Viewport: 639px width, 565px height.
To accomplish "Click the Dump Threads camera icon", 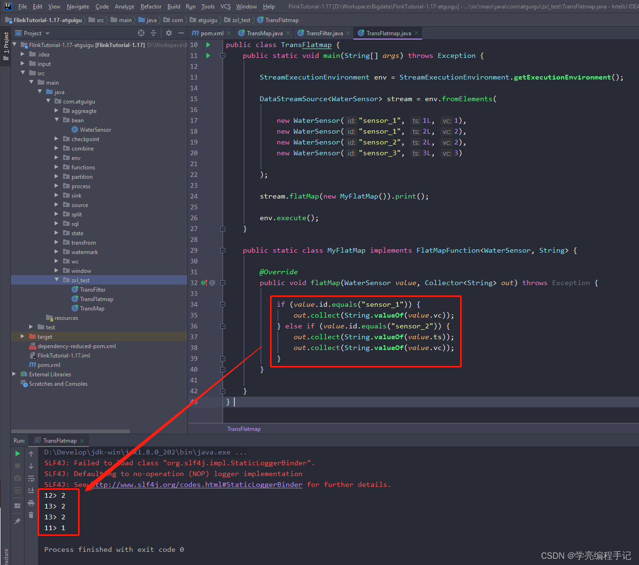I will tap(17, 478).
